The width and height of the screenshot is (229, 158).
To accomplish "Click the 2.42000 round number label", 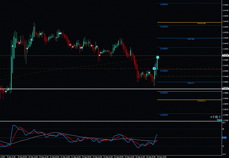I will (x=164, y=71).
